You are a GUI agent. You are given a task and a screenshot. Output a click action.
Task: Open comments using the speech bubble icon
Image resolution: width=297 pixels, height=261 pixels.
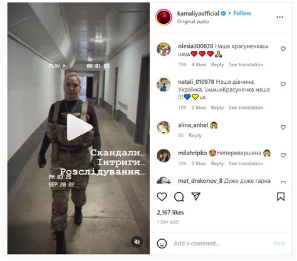(x=179, y=197)
